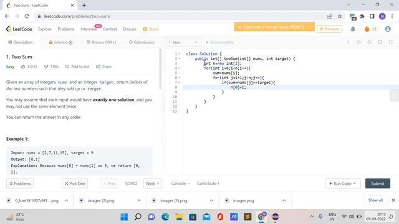399x224 pixels.
Task: Open the browser extensions puzzle icon
Action: [x=362, y=16]
